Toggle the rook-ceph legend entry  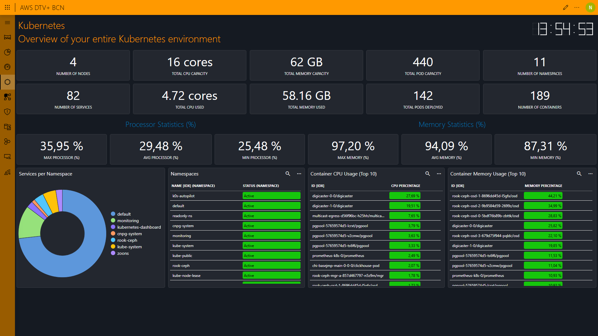127,240
